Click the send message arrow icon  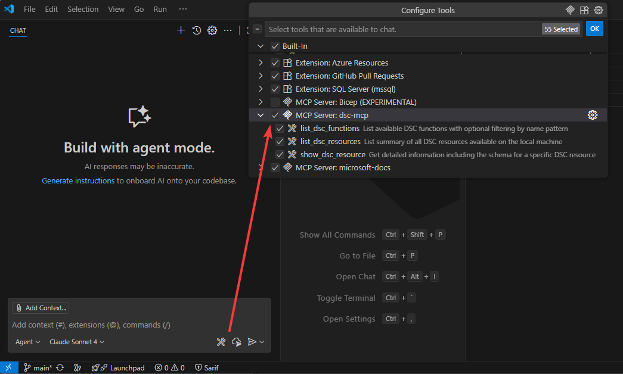point(252,342)
